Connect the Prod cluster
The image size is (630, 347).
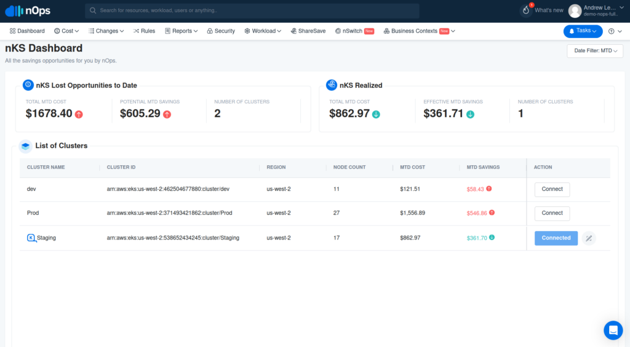point(552,213)
